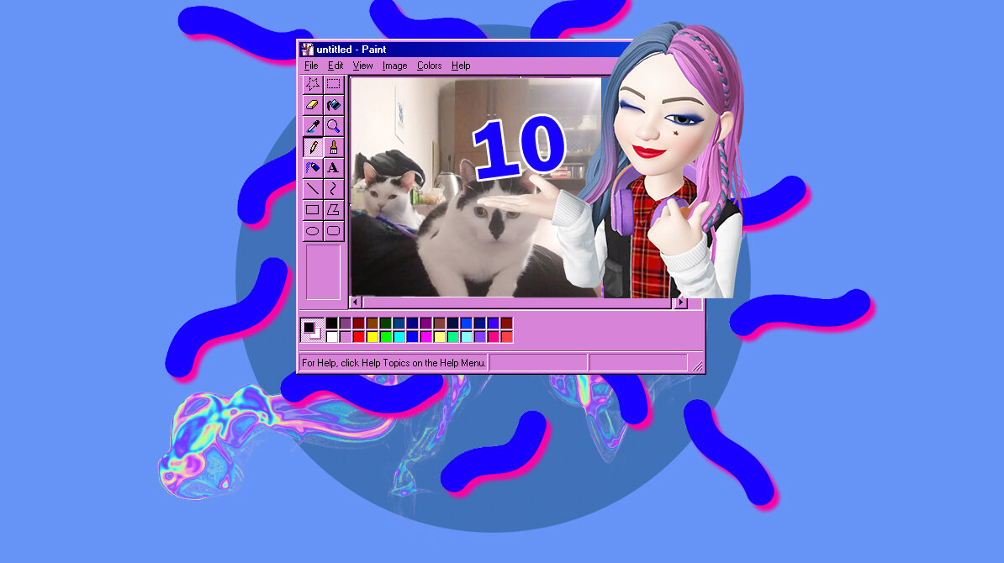Screen dimensions: 1004x563
Task: Click the window resize grip corner
Action: (697, 366)
